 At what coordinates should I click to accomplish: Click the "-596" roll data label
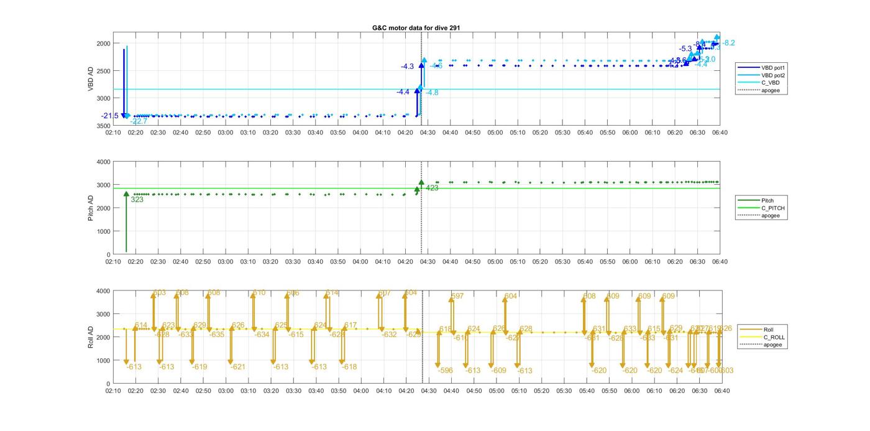[x=446, y=371]
